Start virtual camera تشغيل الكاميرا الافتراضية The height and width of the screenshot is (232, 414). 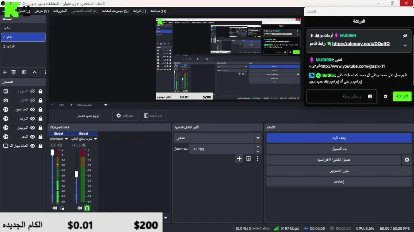[333, 160]
